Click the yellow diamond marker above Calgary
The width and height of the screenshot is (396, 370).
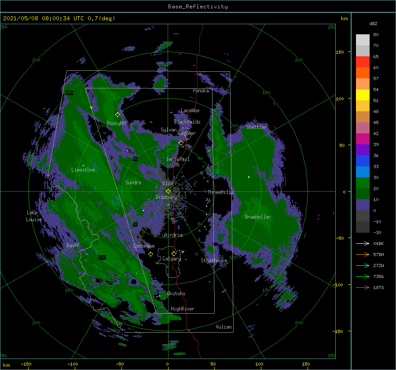[x=174, y=253]
